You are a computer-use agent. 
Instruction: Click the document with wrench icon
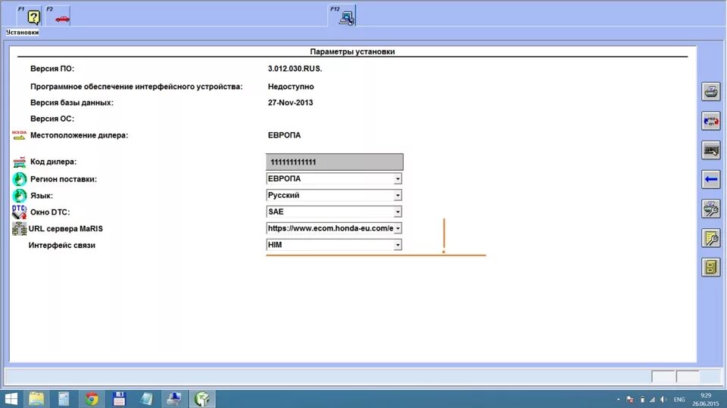(711, 238)
